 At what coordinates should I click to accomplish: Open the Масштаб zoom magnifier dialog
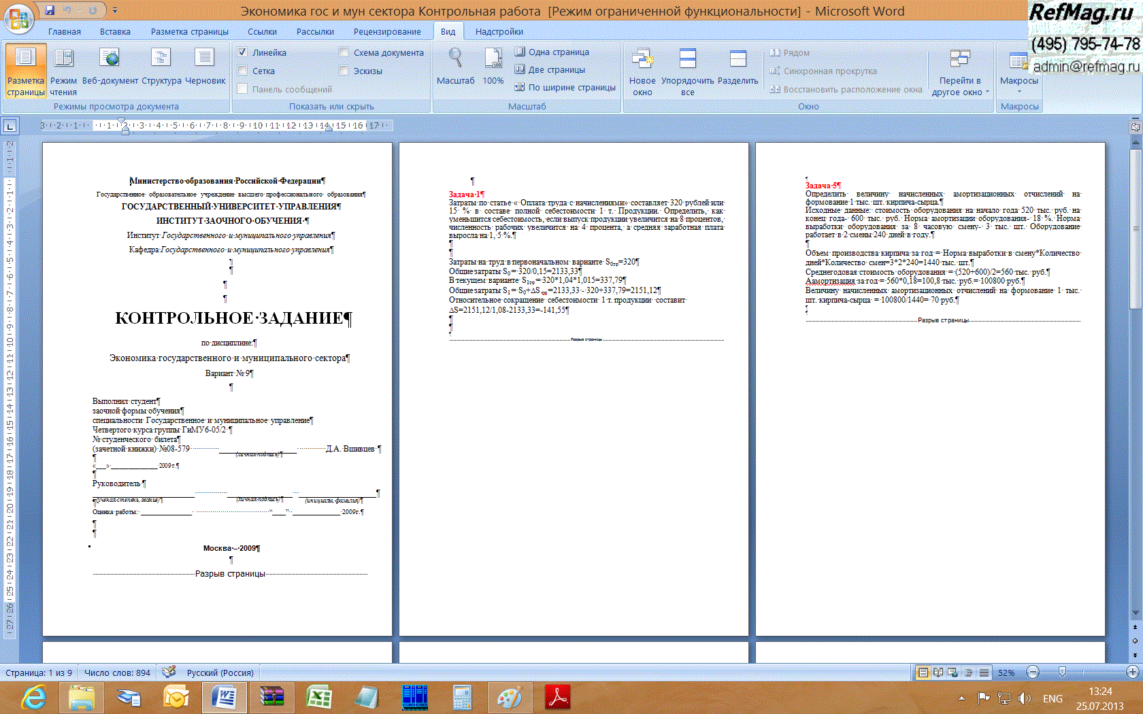(x=455, y=68)
